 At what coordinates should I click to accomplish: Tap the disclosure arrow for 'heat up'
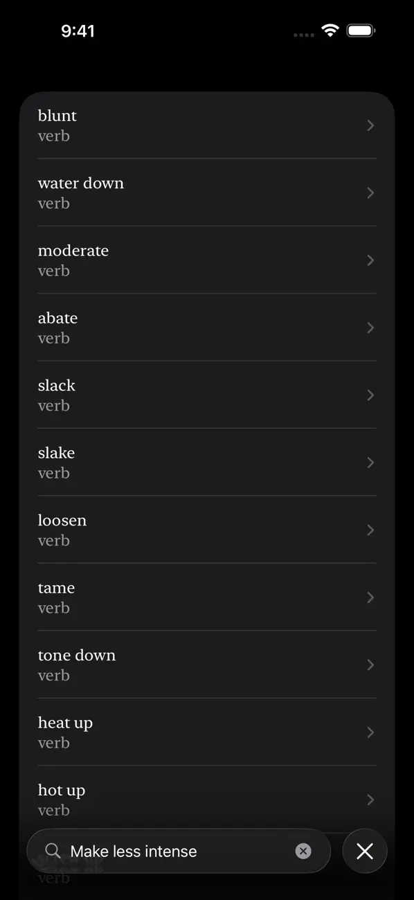click(370, 732)
